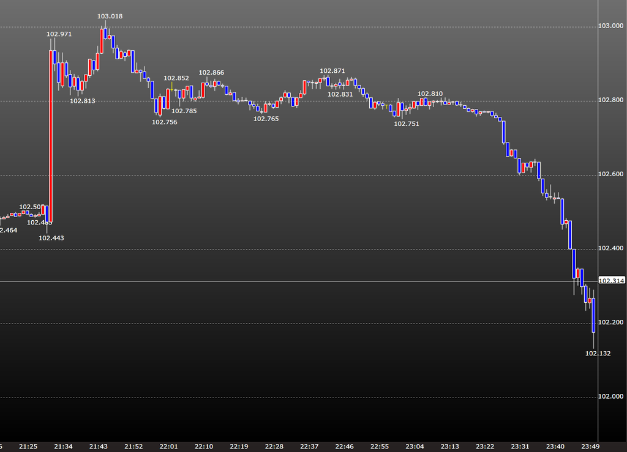Click the 21:34 time axis label
The width and height of the screenshot is (627, 452).
tap(63, 447)
